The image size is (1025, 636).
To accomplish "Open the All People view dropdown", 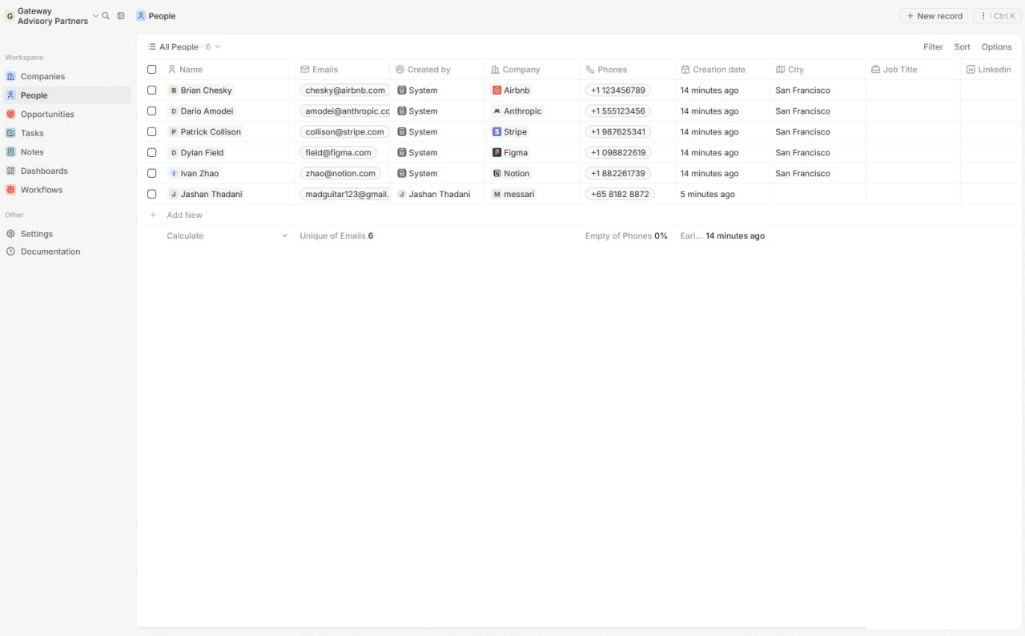I will pos(184,47).
